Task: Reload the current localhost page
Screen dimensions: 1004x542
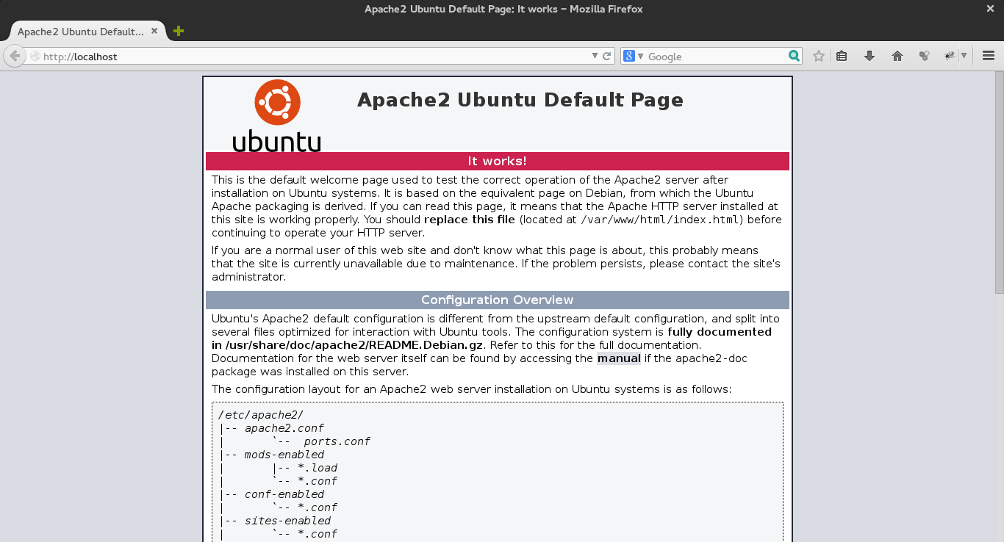Action: coord(607,56)
